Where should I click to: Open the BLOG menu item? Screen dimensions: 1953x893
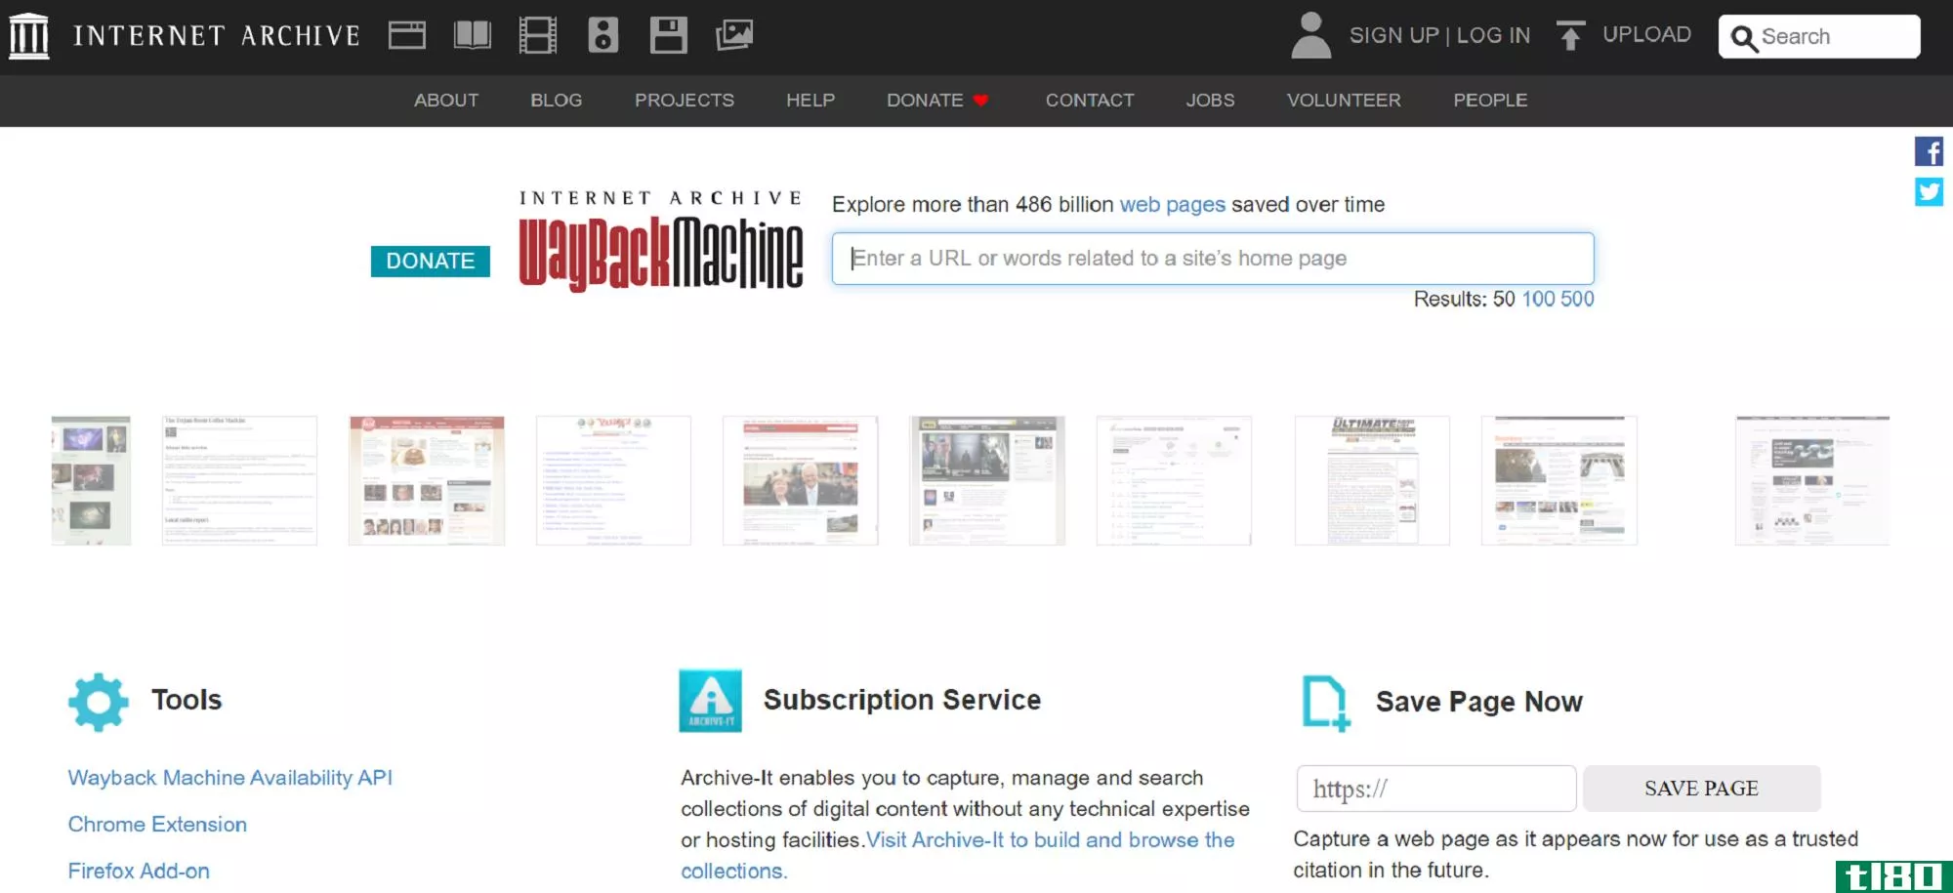point(557,101)
